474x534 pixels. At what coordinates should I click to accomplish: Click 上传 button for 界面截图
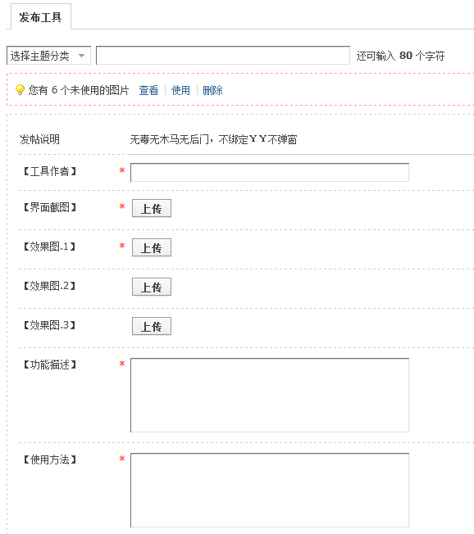coord(152,208)
